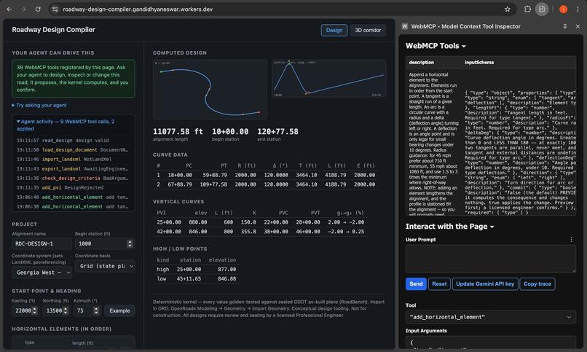Toggle the browser side panel icon

[x=542, y=9]
